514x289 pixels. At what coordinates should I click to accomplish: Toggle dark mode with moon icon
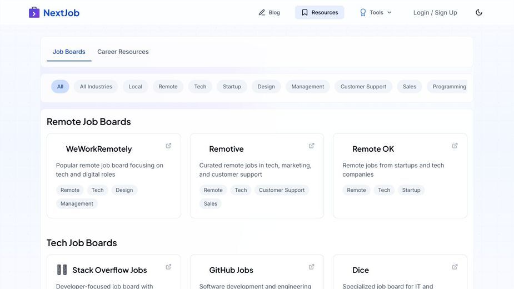coord(479,12)
